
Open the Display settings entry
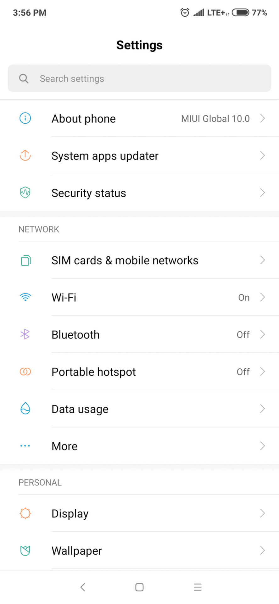pos(70,514)
